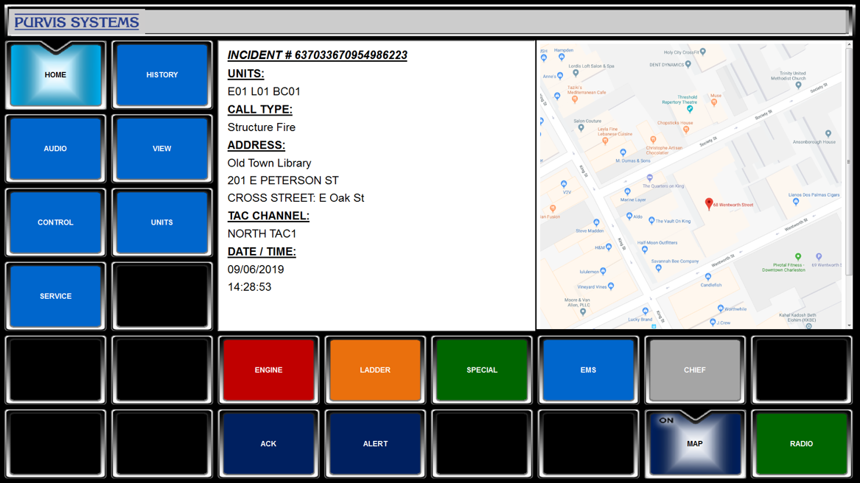
Task: Select the Candlefish shop marker on map
Action: tap(708, 277)
